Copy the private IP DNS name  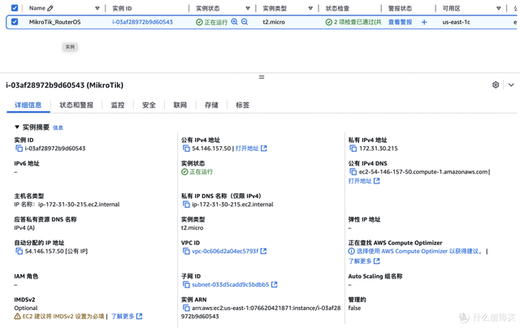point(186,205)
